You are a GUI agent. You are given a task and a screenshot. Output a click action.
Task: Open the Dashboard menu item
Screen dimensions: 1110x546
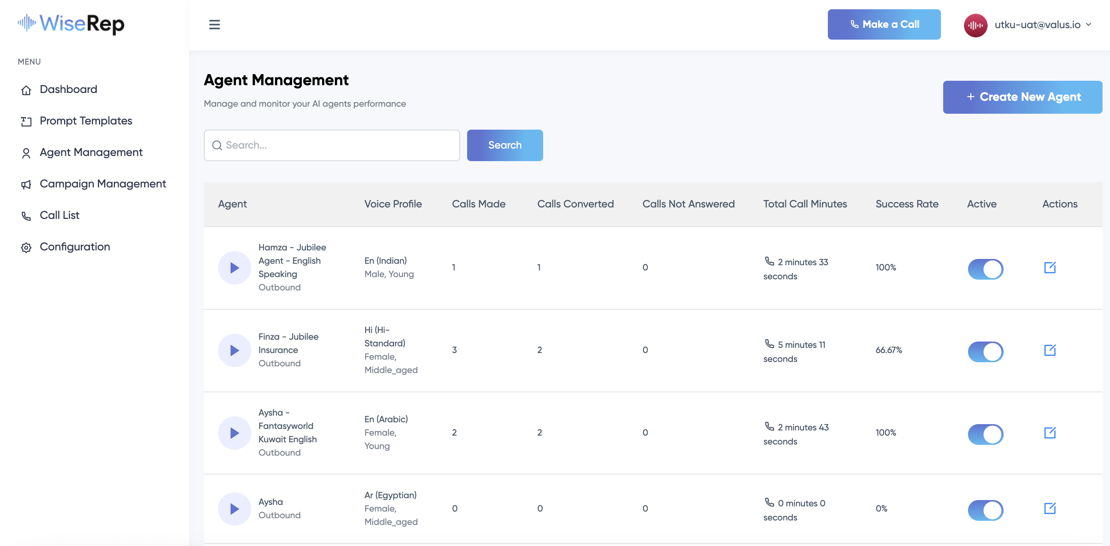coord(68,89)
